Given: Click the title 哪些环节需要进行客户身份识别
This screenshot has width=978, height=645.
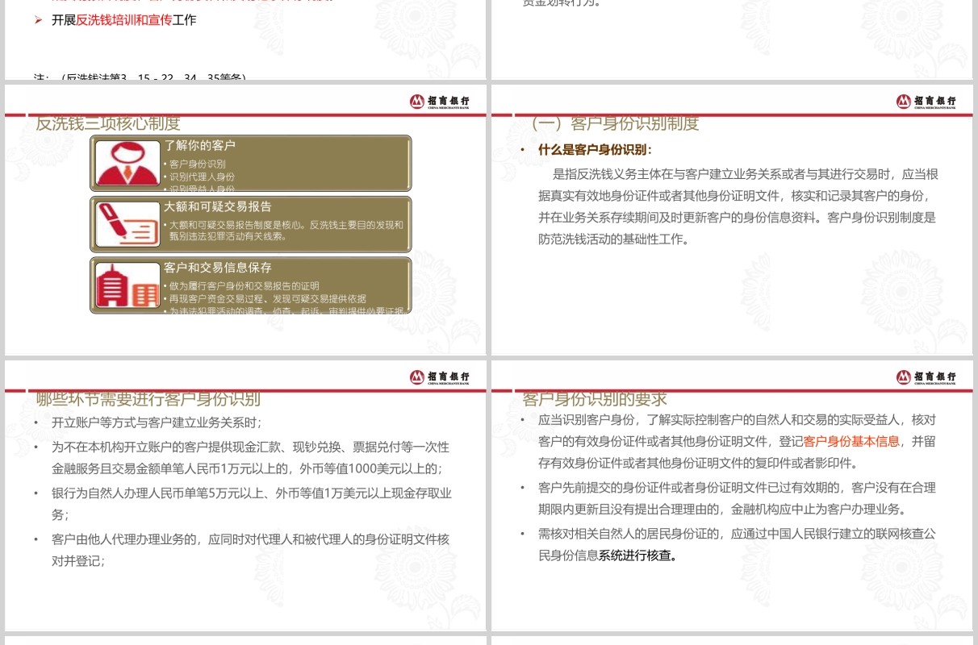Looking at the screenshot, I should (x=148, y=399).
